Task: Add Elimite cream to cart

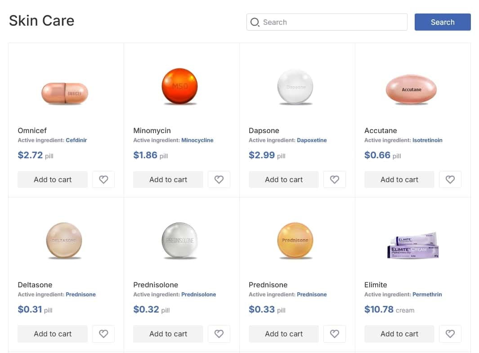Action: 399,334
